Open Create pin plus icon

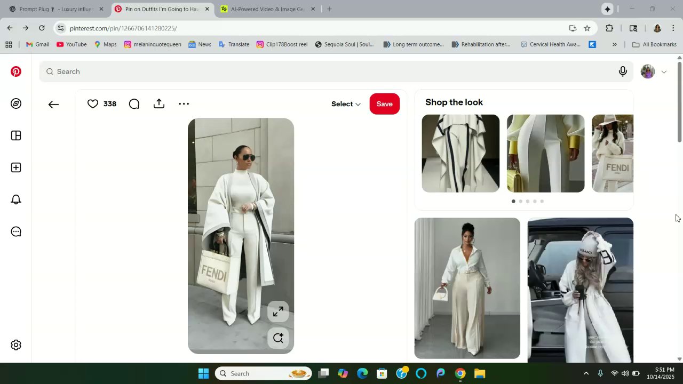(16, 167)
